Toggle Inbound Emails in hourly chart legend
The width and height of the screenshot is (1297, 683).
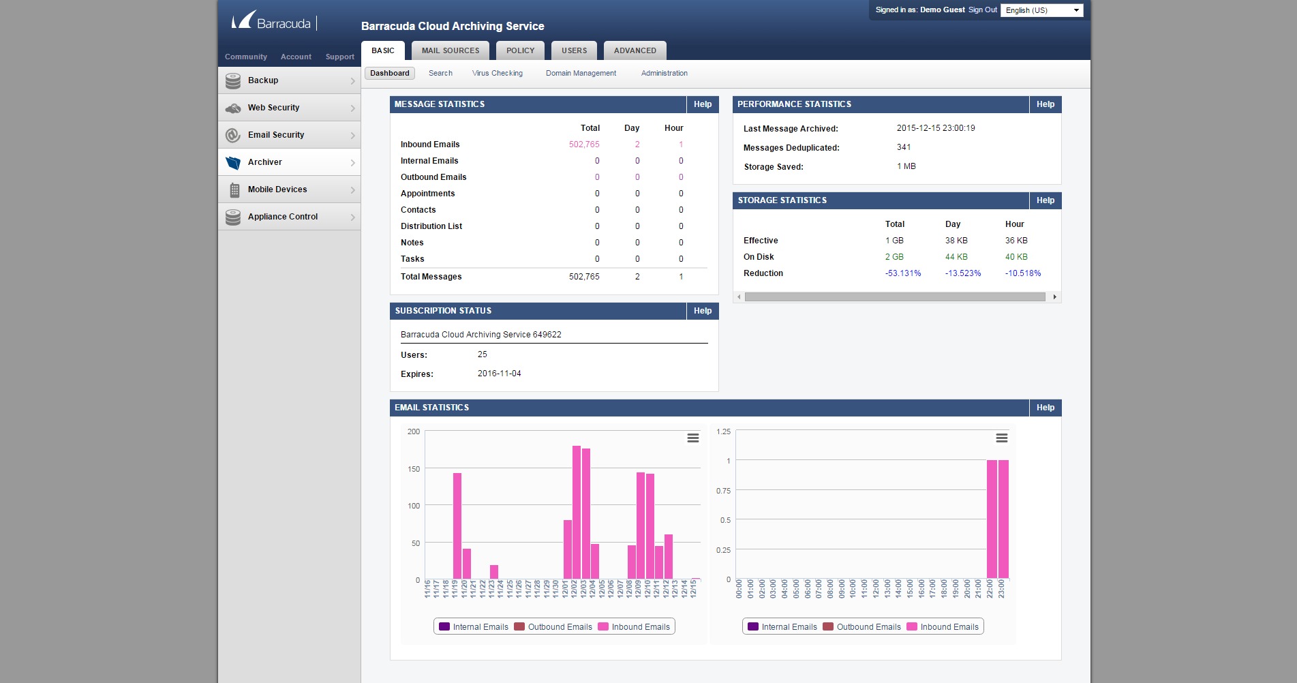coord(943,627)
